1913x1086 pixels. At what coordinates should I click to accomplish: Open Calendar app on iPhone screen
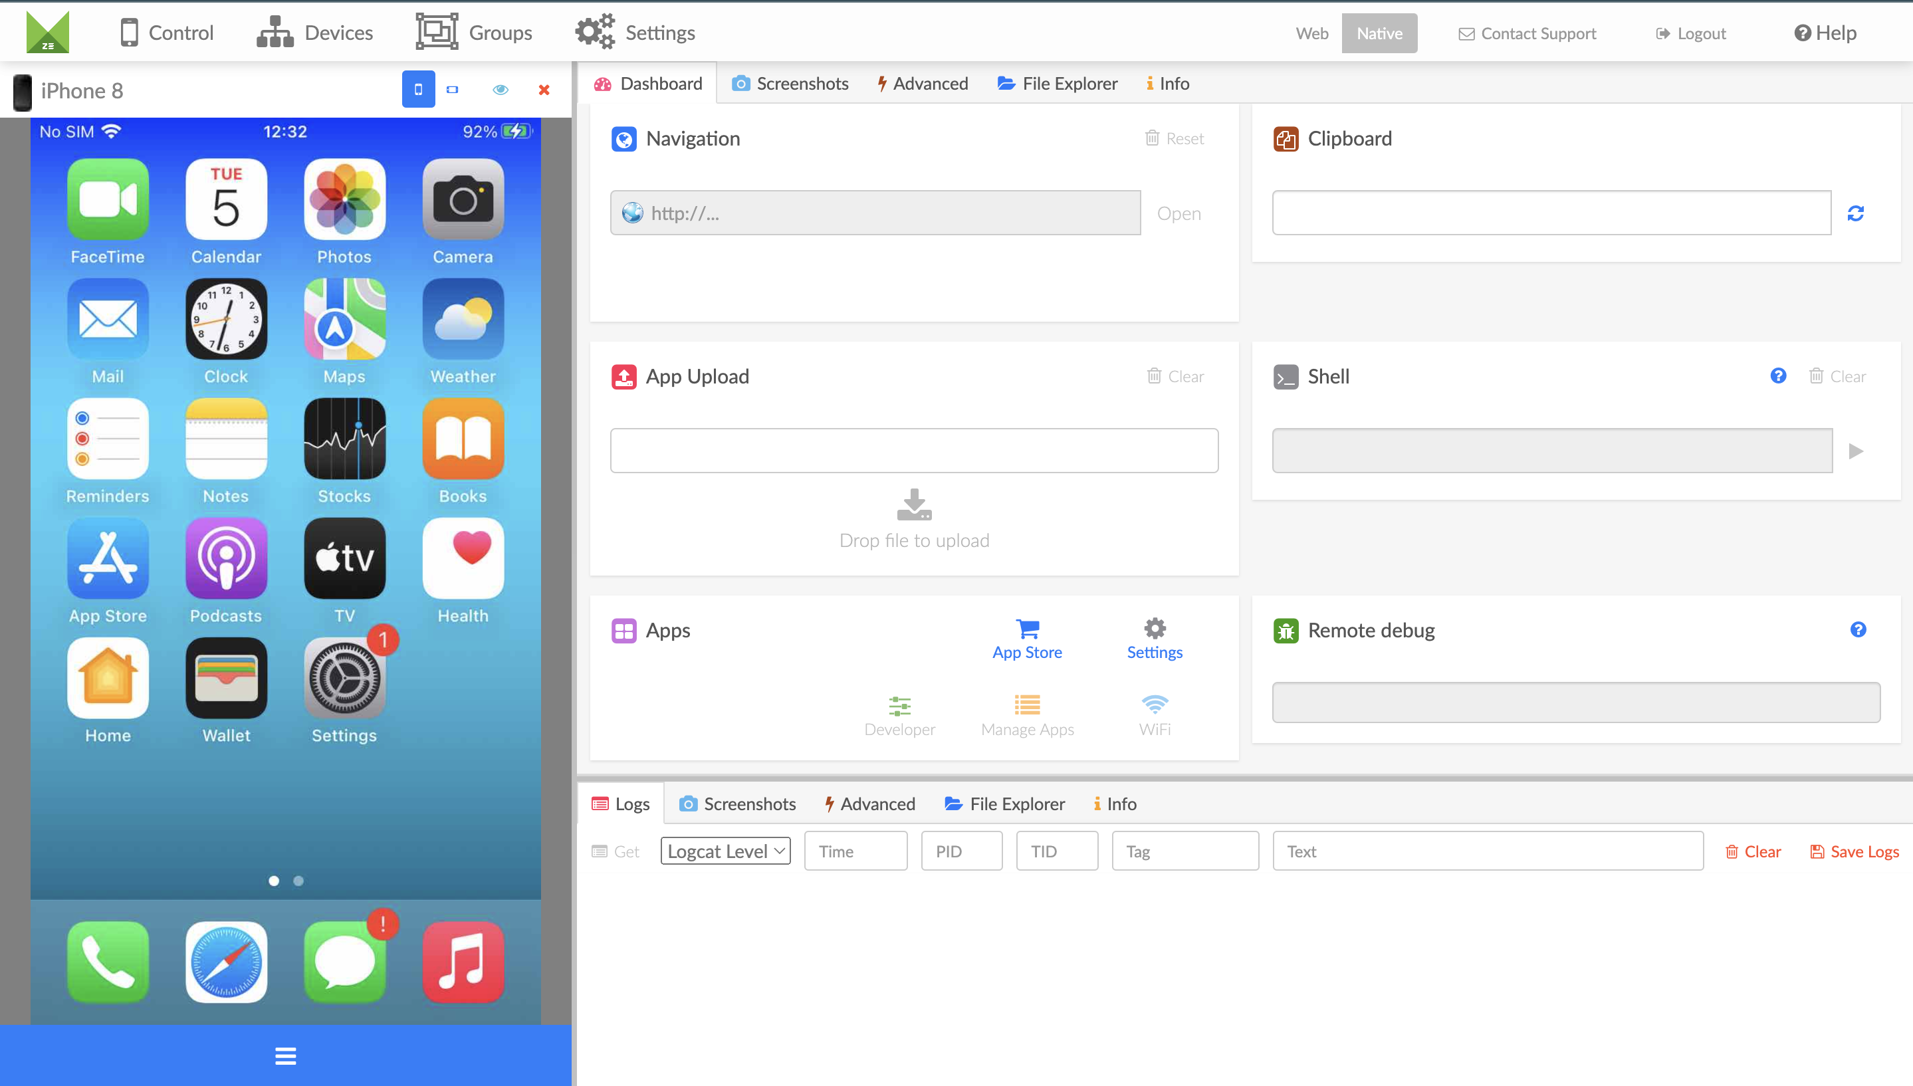[226, 199]
